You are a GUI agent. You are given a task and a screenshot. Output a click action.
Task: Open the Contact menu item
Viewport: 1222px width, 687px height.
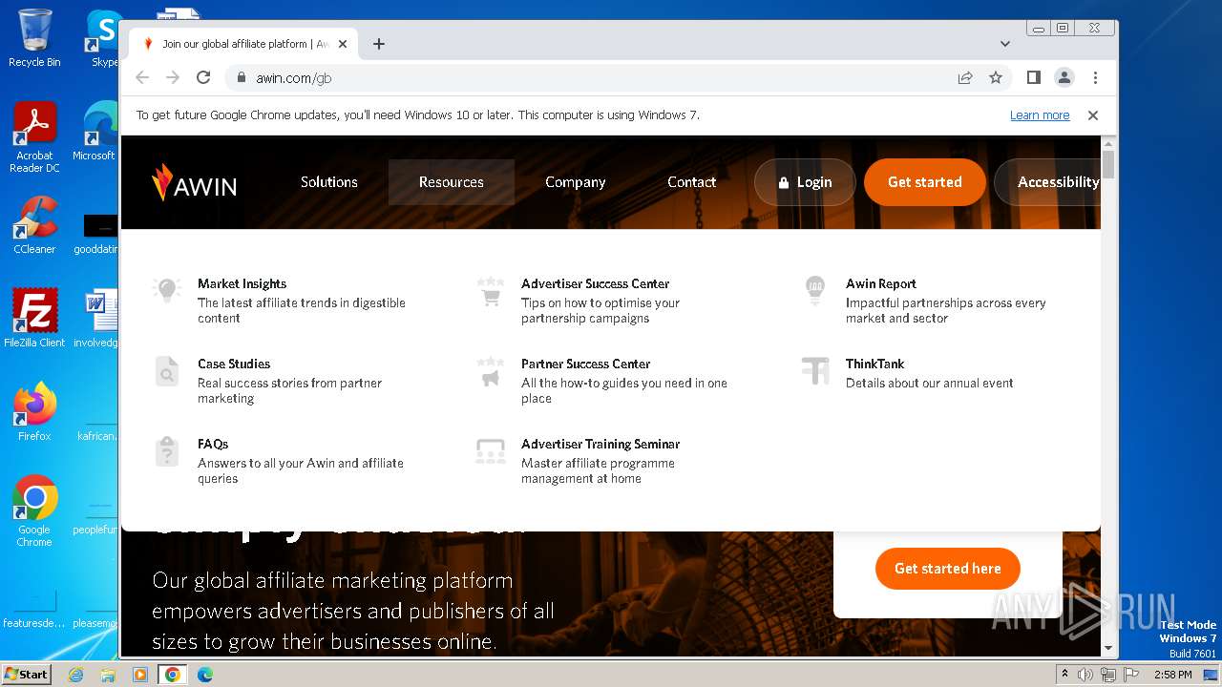coord(691,182)
